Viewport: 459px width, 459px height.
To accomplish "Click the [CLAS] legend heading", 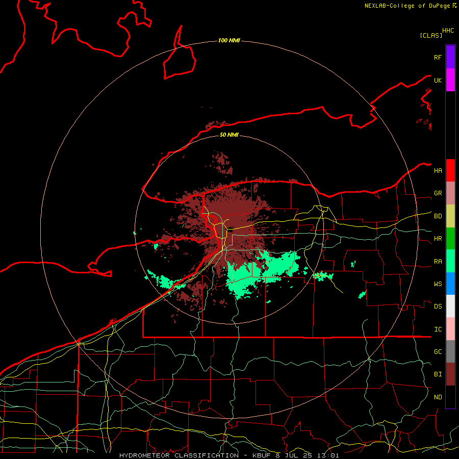I will 431,35.
